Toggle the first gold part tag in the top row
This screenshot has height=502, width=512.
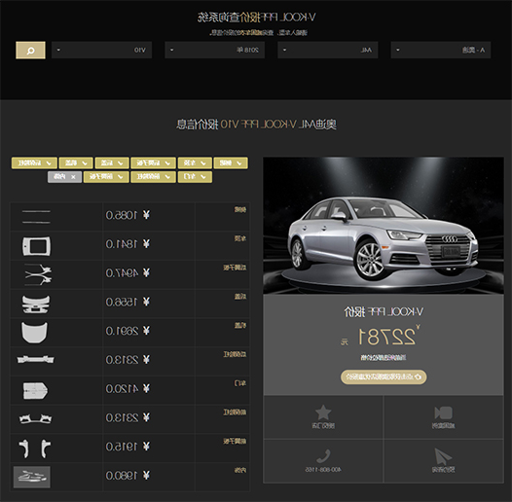[34, 162]
